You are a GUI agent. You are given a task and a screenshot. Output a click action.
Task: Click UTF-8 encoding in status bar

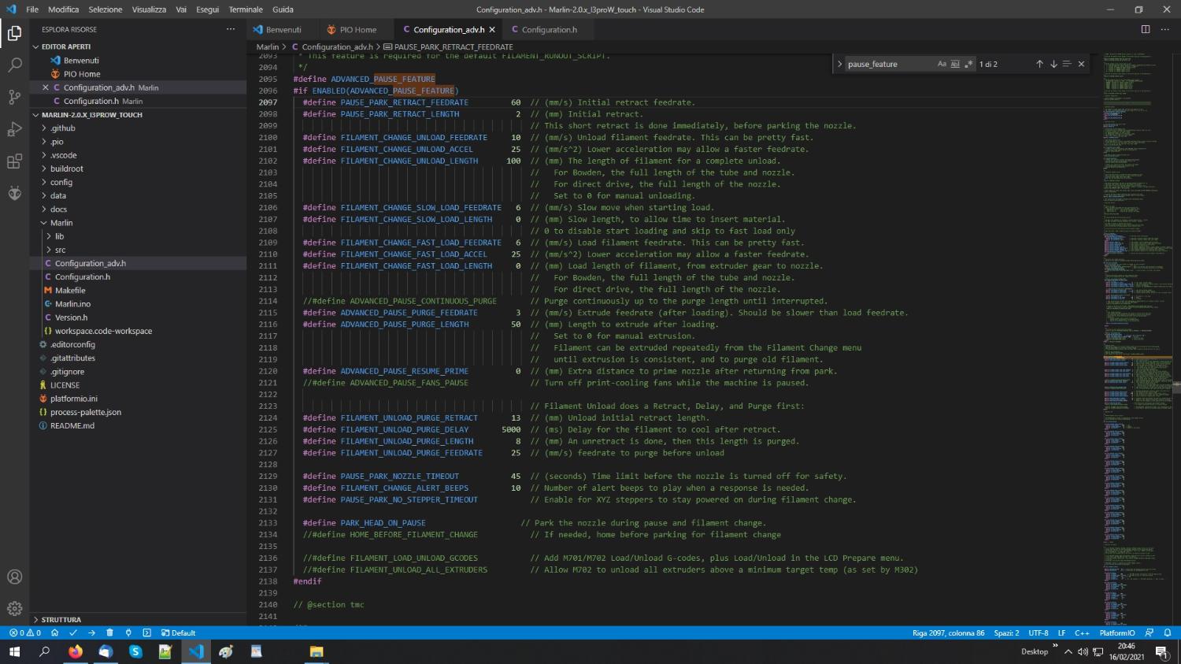click(x=1038, y=632)
